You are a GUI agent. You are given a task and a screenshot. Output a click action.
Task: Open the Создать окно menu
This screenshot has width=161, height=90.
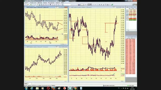[33, 3]
